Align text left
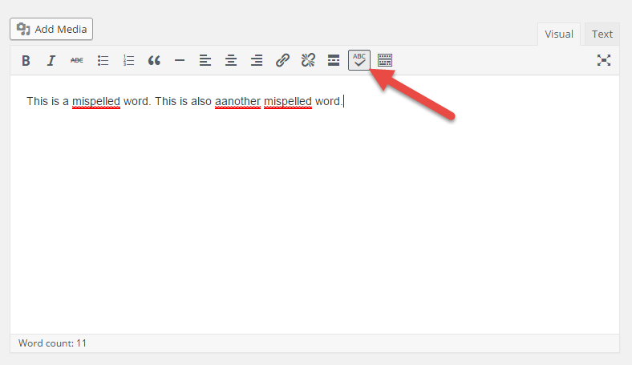 205,60
